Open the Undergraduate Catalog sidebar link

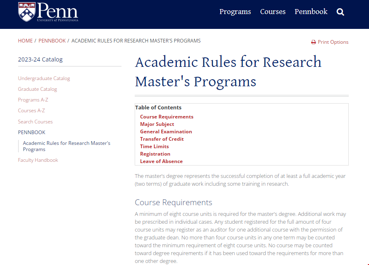[x=44, y=78]
